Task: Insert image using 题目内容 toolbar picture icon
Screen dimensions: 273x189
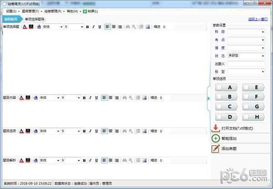Action: (144, 98)
